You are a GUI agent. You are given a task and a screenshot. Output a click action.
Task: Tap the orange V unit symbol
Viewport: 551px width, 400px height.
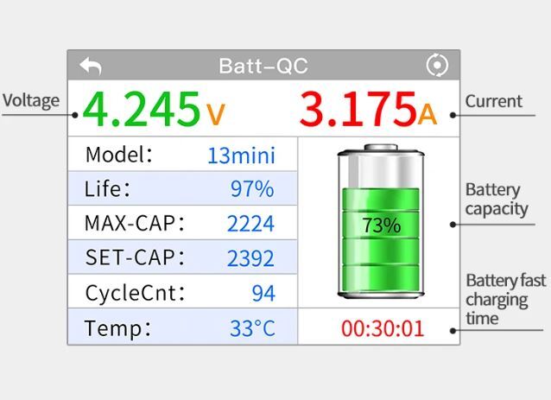tap(215, 114)
